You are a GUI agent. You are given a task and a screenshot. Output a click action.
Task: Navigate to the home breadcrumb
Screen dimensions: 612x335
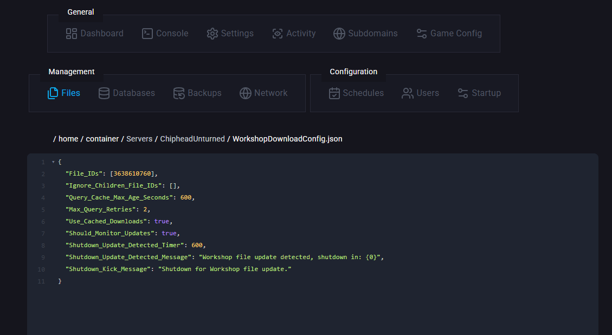coord(68,139)
